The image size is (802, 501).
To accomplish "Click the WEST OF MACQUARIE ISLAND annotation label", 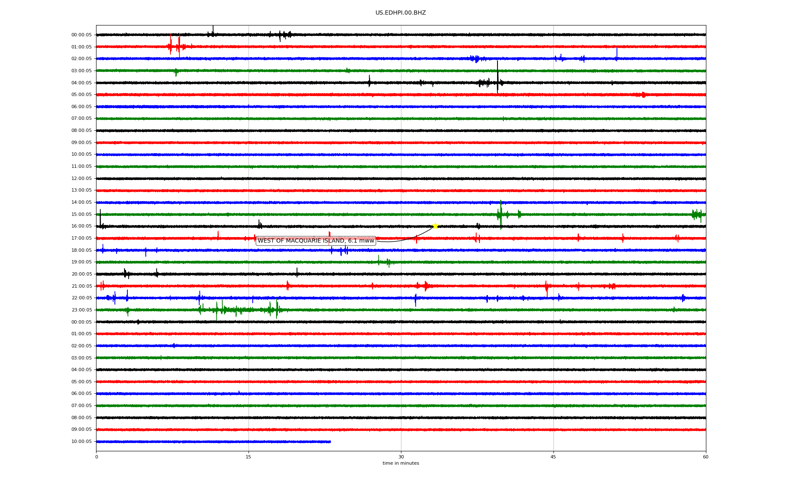I will [316, 241].
